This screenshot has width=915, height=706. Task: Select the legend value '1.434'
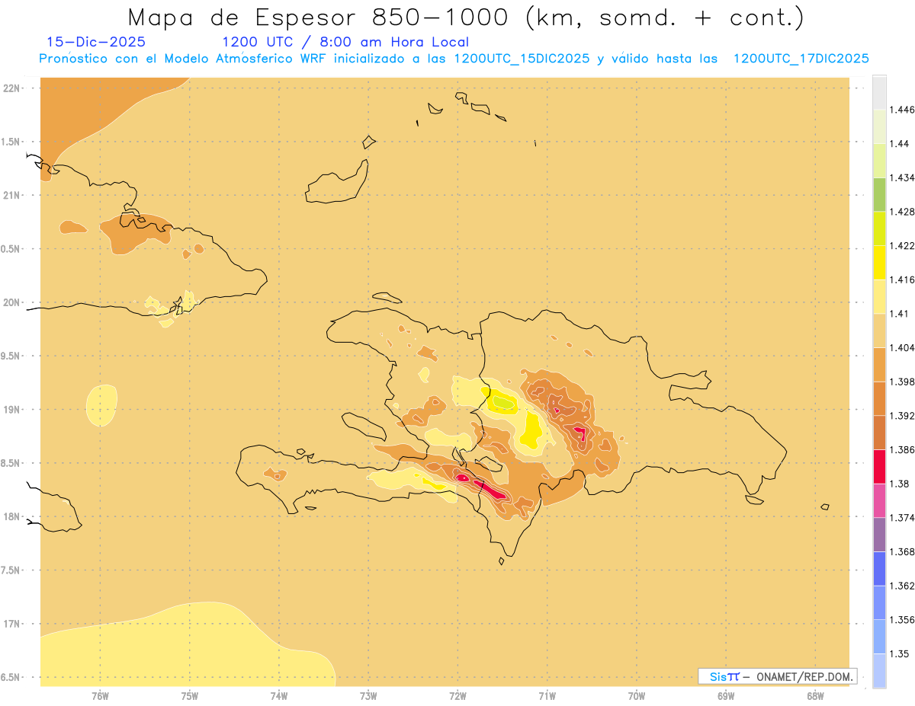pyautogui.click(x=901, y=177)
